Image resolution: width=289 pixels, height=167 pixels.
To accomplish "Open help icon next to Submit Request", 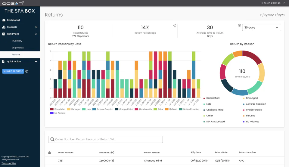I will click(x=27, y=71).
